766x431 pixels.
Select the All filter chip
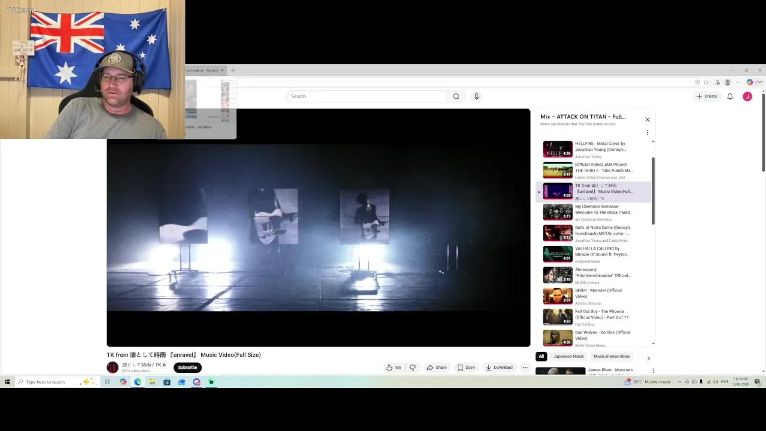pyautogui.click(x=541, y=356)
